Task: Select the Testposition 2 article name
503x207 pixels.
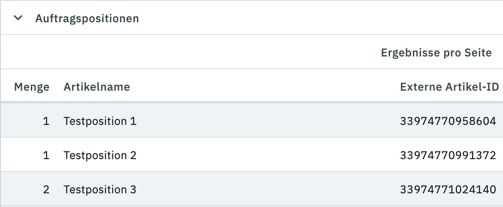Action: pyautogui.click(x=100, y=155)
